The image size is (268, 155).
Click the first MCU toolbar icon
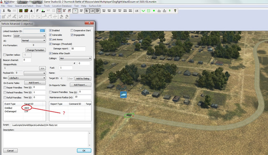point(104,11)
